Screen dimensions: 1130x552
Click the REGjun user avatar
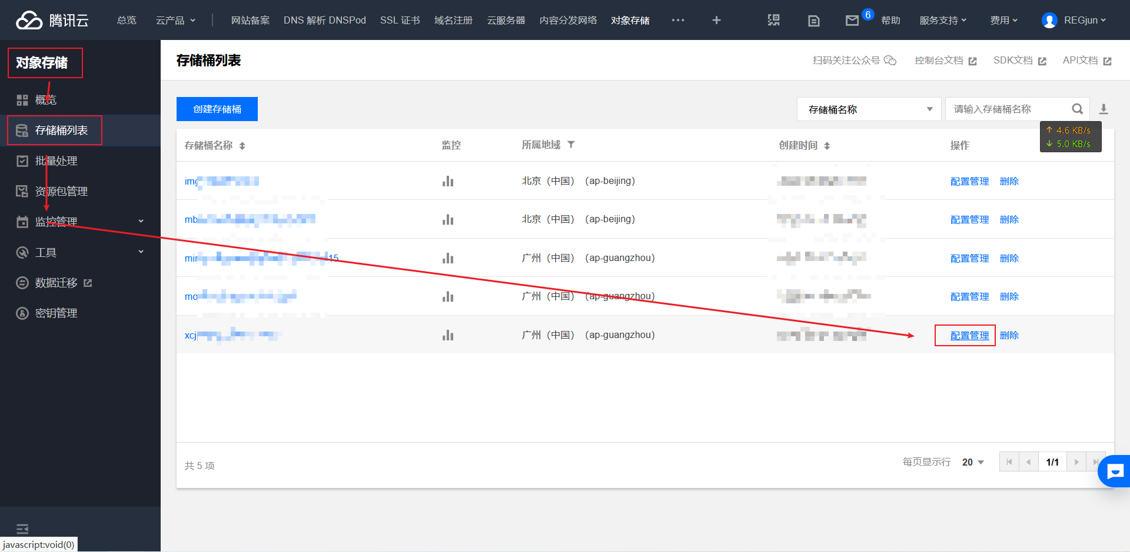pyautogui.click(x=1049, y=21)
